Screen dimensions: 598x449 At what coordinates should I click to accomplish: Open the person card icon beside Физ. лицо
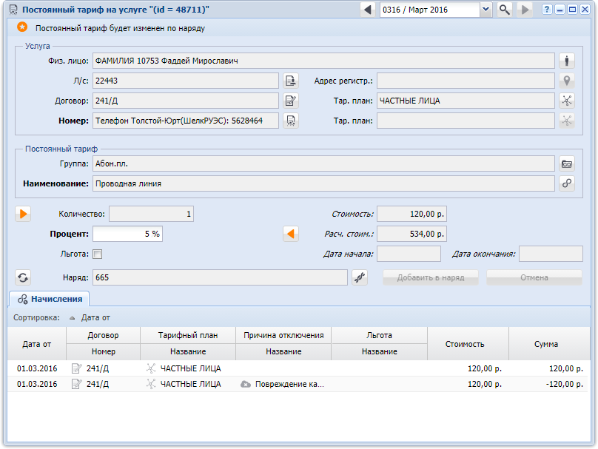pos(567,61)
